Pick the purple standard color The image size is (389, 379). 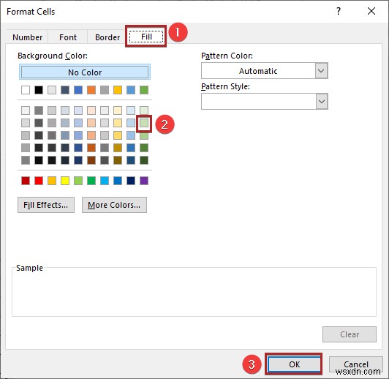point(144,181)
